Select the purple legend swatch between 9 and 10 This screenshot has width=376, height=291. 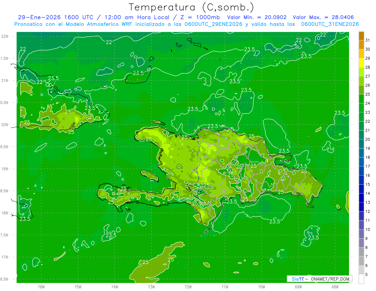361,234
